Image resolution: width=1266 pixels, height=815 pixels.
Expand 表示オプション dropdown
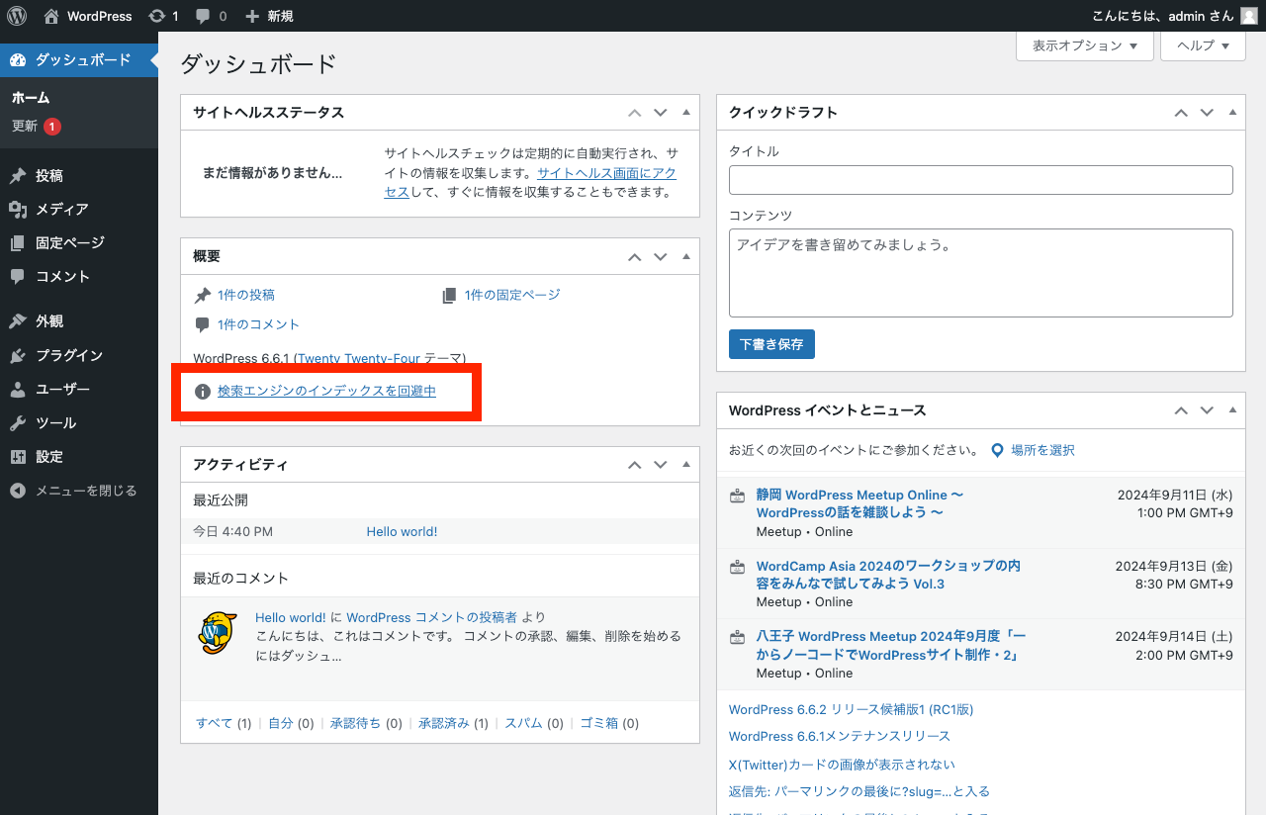tap(1085, 45)
